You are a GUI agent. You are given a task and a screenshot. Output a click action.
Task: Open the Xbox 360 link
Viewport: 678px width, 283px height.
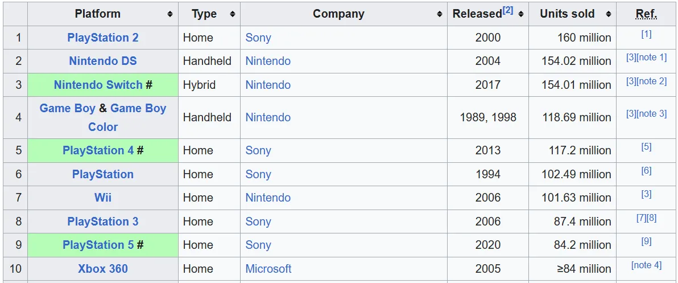pyautogui.click(x=103, y=268)
